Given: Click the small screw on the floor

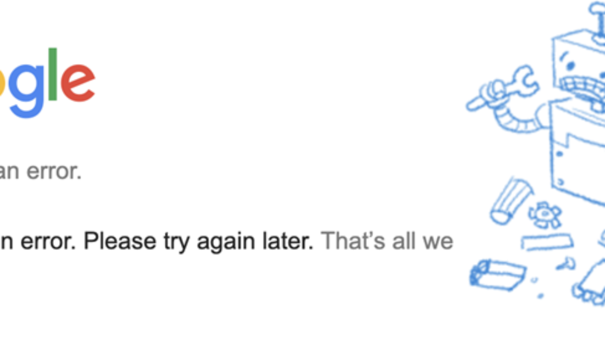Looking at the screenshot, I should [x=569, y=262].
